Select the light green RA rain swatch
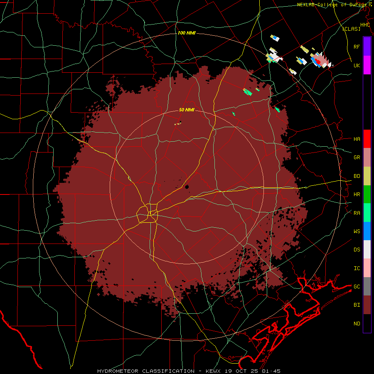 [x=367, y=213]
